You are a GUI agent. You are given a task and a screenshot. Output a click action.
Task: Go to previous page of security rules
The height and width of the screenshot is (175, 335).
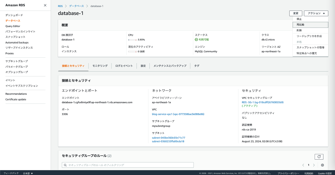coord(303,165)
